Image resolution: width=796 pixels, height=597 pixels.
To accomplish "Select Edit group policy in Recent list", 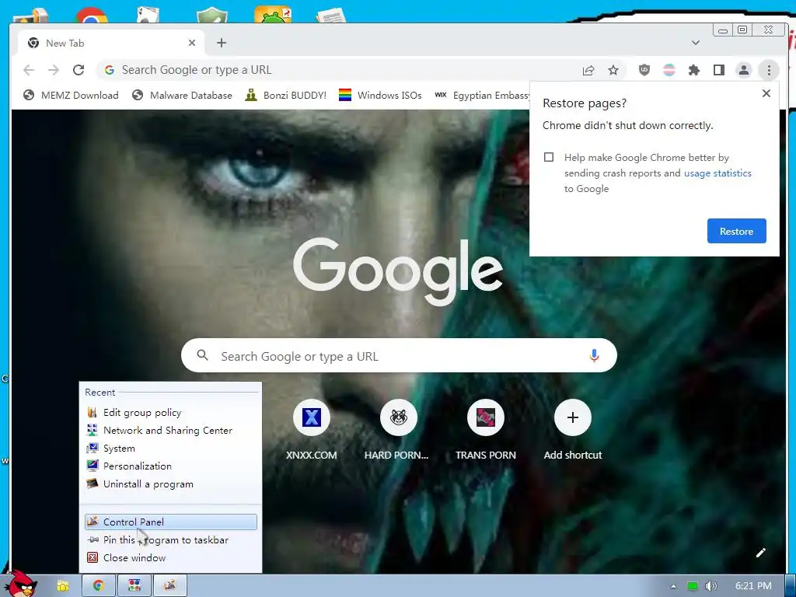I will 170,412.
